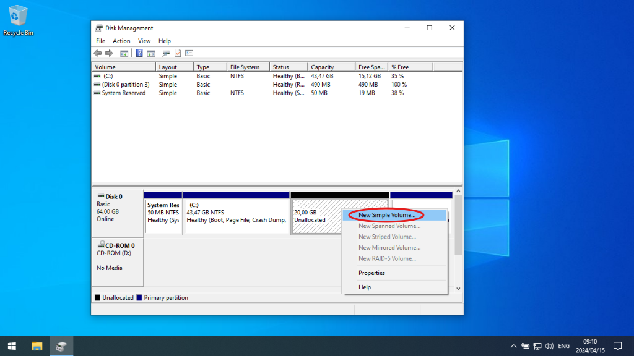Click the back navigation arrow in Disk Management
The height and width of the screenshot is (356, 634).
coord(98,53)
